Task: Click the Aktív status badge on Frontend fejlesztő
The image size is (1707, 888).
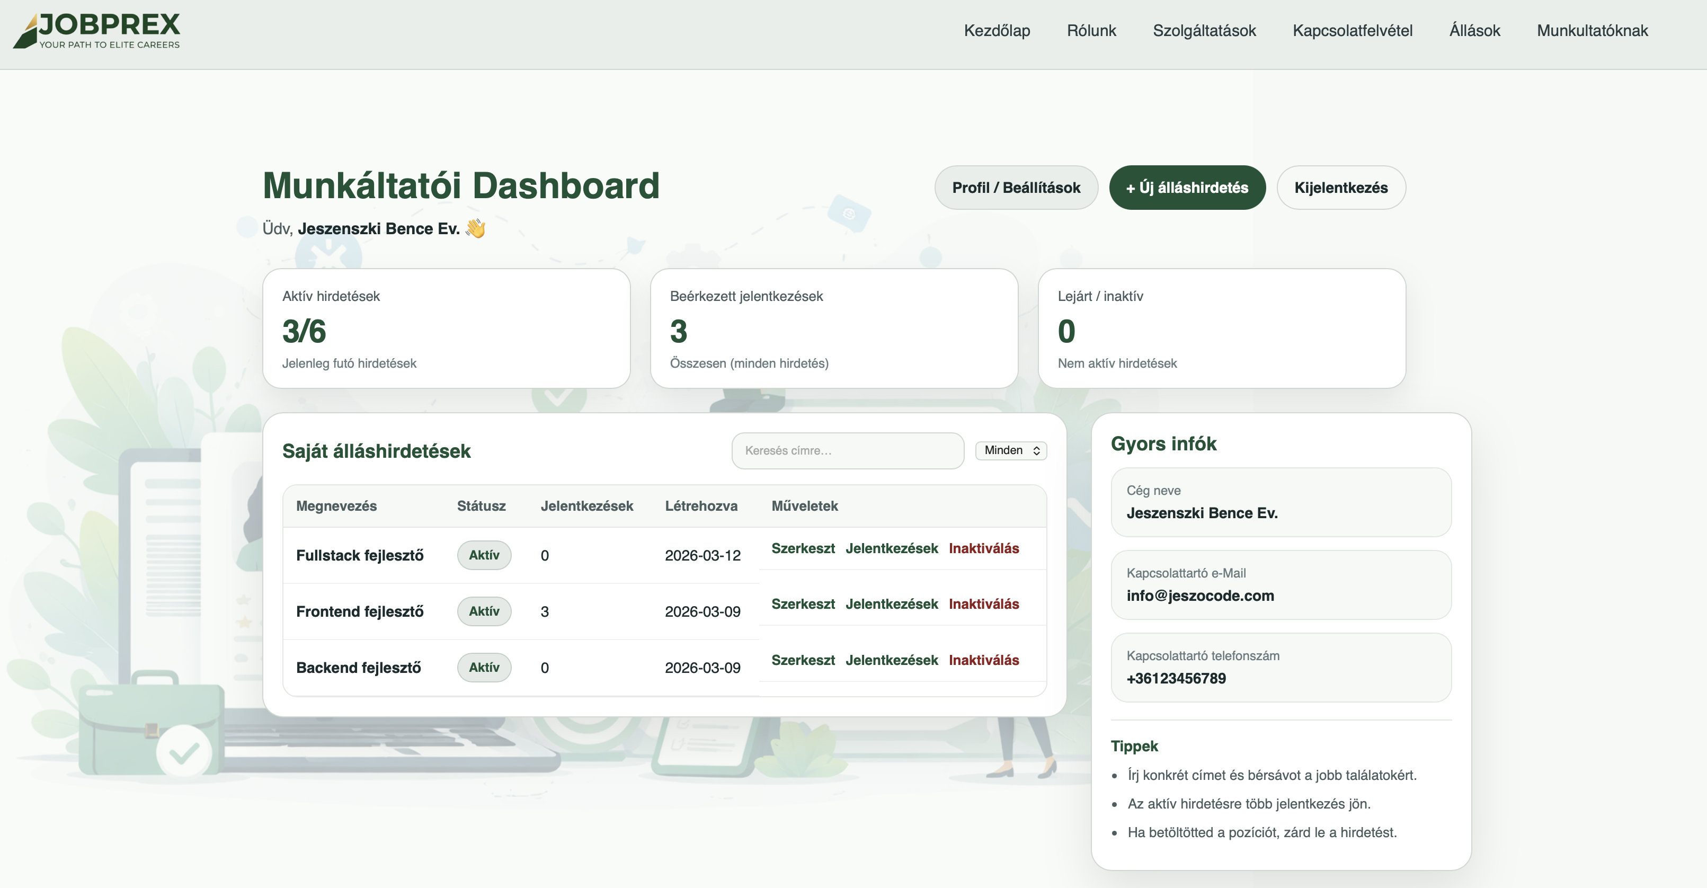Action: click(484, 611)
